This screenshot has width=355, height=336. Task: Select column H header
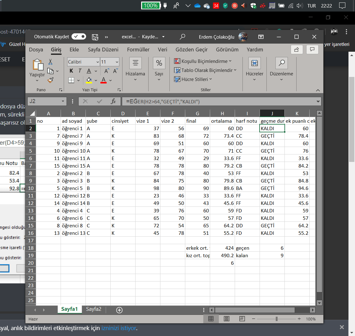coord(222,113)
